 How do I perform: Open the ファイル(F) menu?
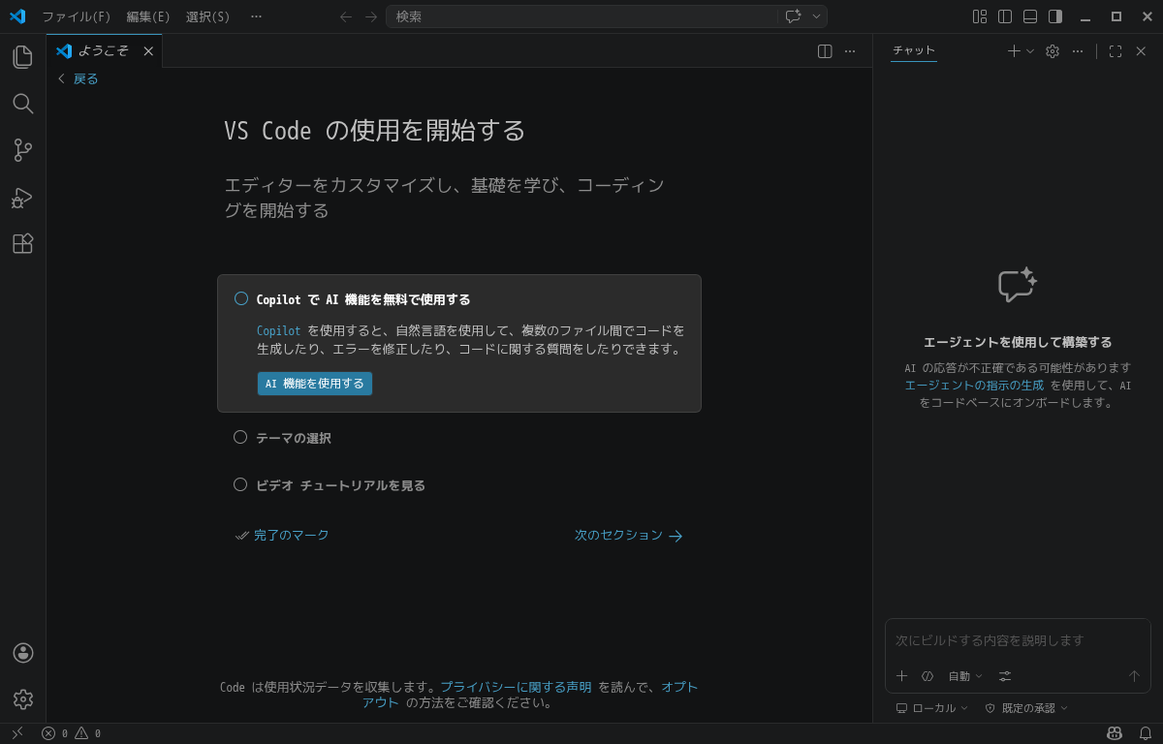(76, 16)
